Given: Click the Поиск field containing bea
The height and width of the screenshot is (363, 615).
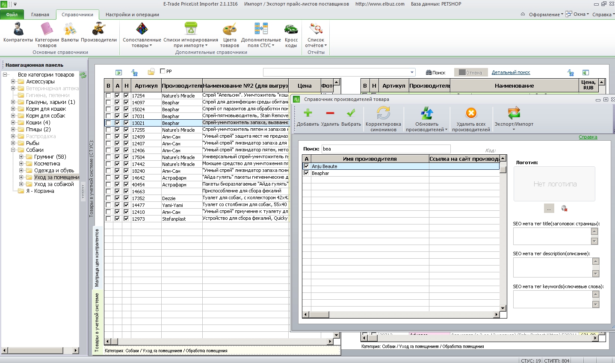Looking at the screenshot, I should [386, 149].
